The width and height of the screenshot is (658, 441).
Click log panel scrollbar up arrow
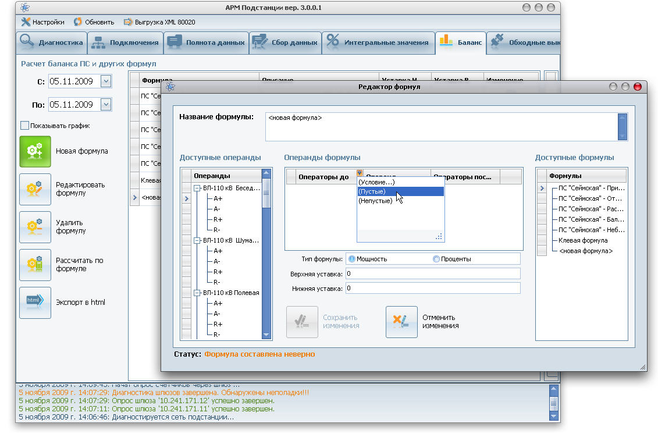pyautogui.click(x=554, y=389)
